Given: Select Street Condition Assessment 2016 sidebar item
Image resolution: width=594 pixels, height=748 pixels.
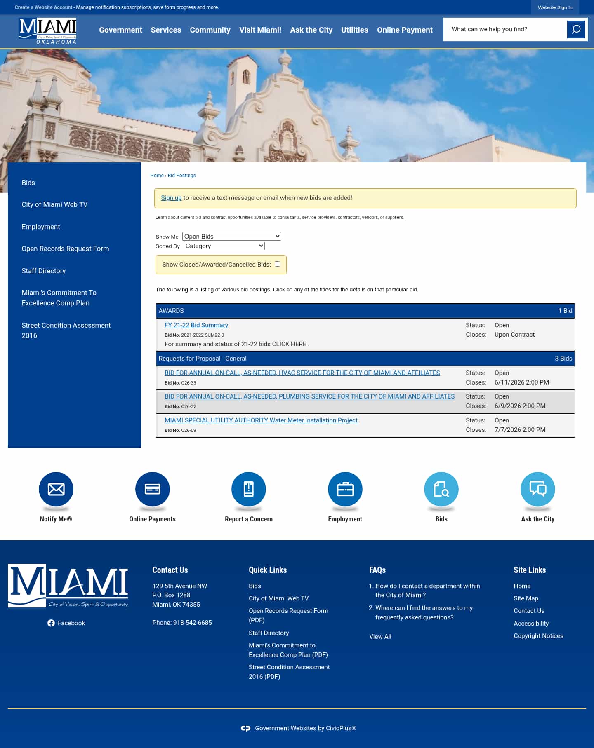Looking at the screenshot, I should tap(66, 330).
